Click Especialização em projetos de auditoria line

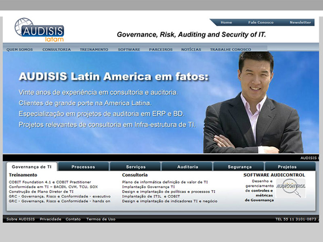tap(102, 114)
